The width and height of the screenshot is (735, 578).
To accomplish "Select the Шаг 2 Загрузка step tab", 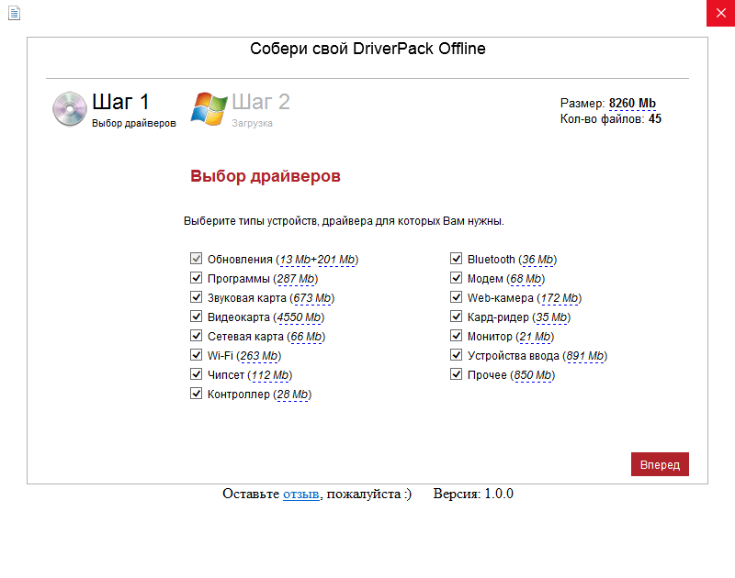I will click(241, 109).
